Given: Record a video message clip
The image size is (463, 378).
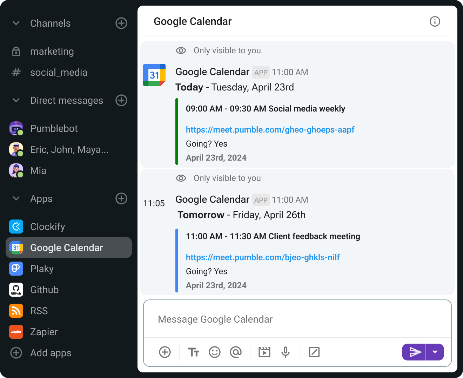Looking at the screenshot, I should click(x=264, y=352).
